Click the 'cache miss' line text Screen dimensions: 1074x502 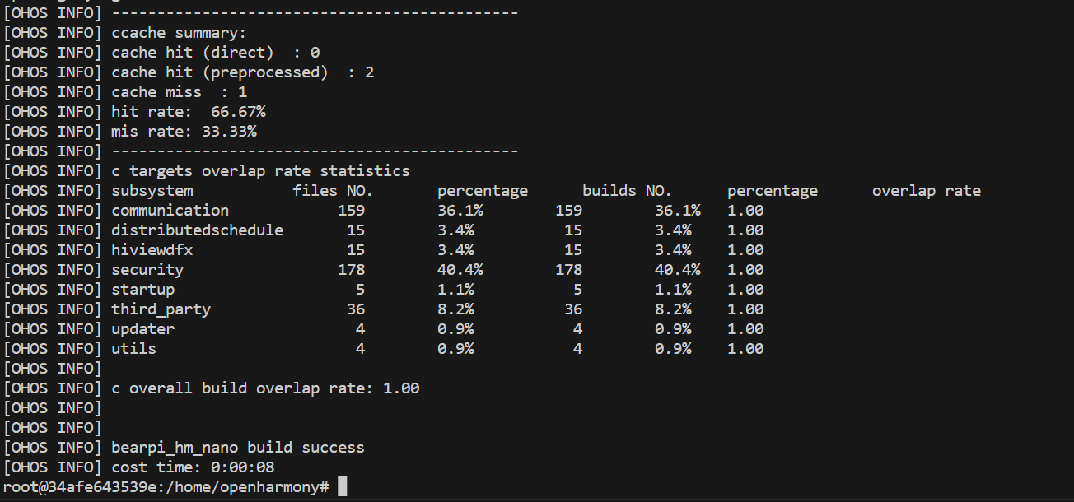click(156, 92)
